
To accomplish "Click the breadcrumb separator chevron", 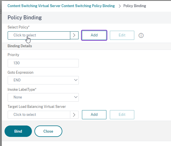I will click(120, 6).
